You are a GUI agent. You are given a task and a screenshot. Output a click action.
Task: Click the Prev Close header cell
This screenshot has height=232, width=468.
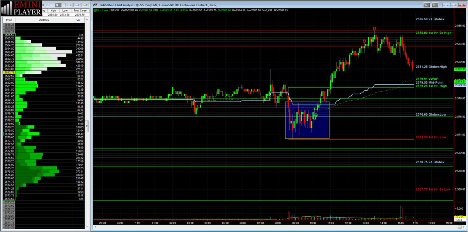tap(80, 11)
